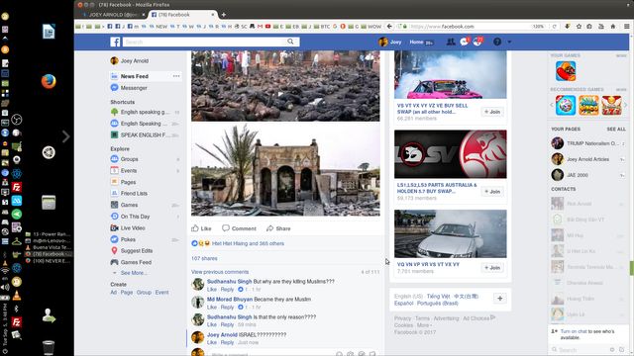Join VS VT VX buy sell swap group
The image size is (634, 356).
click(492, 112)
